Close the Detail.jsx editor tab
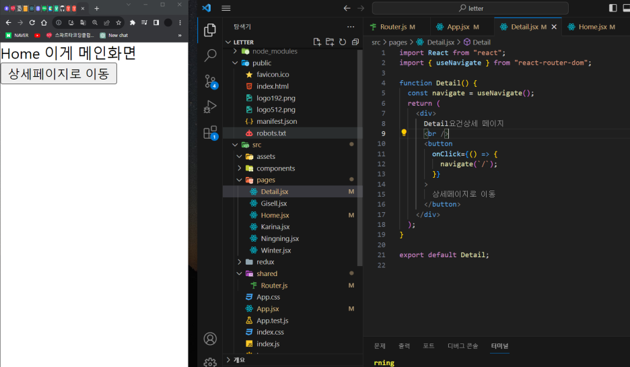Image resolution: width=630 pixels, height=367 pixels. pos(554,26)
